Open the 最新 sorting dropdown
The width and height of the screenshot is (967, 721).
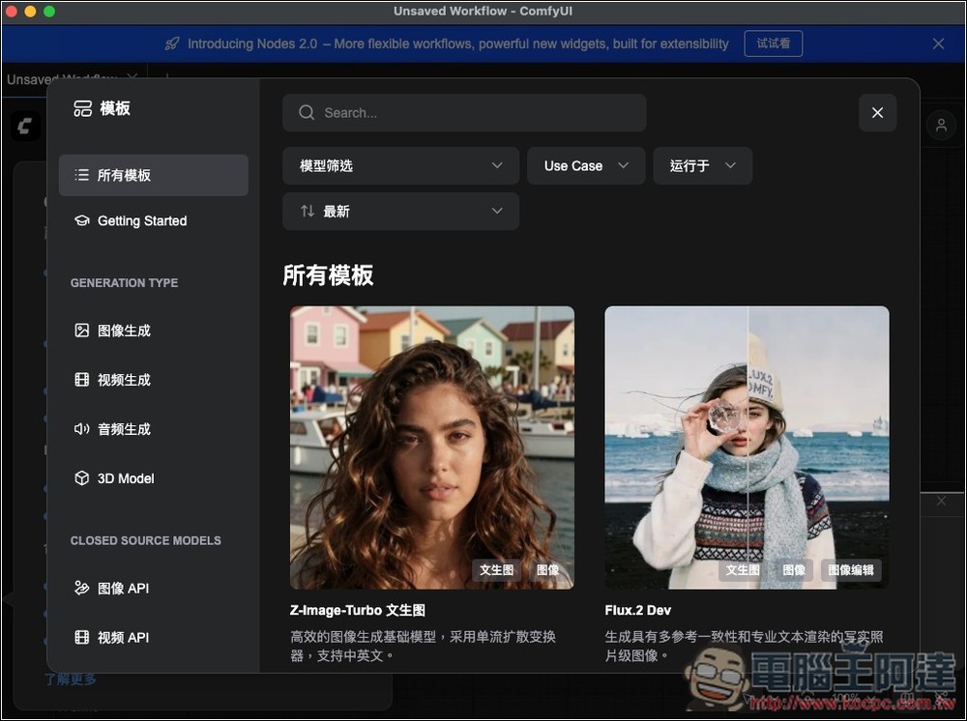pos(400,211)
